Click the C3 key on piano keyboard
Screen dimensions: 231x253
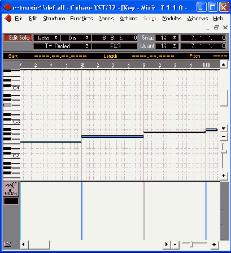pyautogui.click(x=12, y=122)
